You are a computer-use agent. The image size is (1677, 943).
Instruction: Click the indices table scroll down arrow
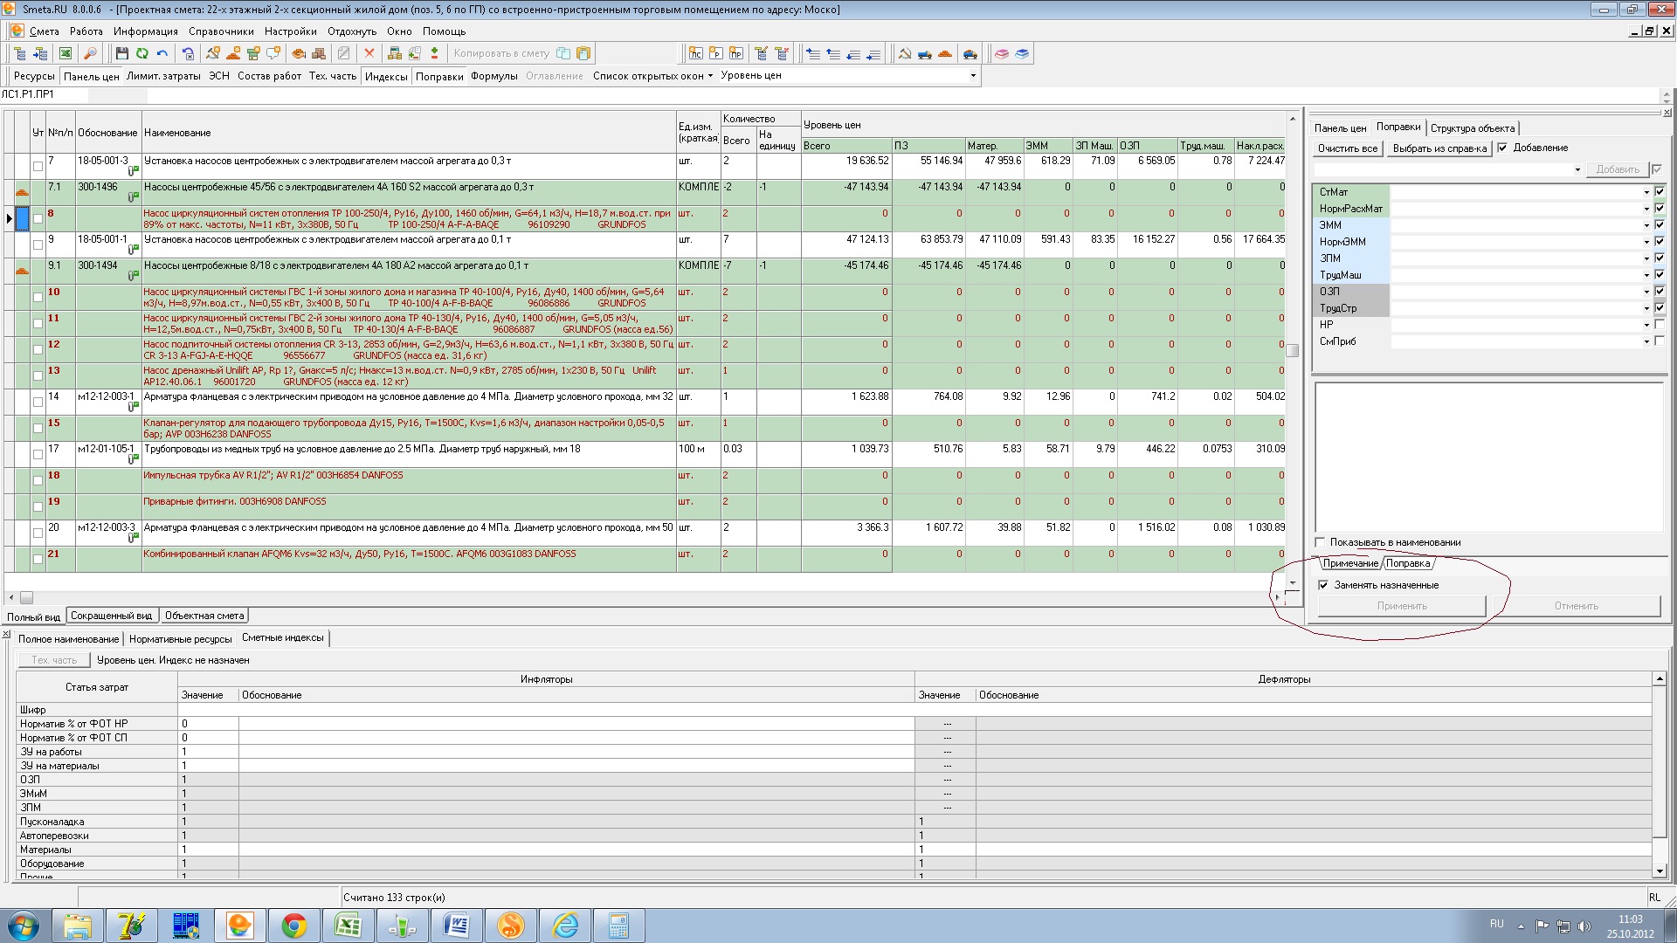pyautogui.click(x=1660, y=871)
